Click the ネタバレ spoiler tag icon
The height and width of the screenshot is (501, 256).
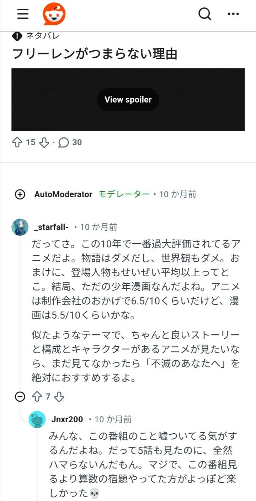17,36
